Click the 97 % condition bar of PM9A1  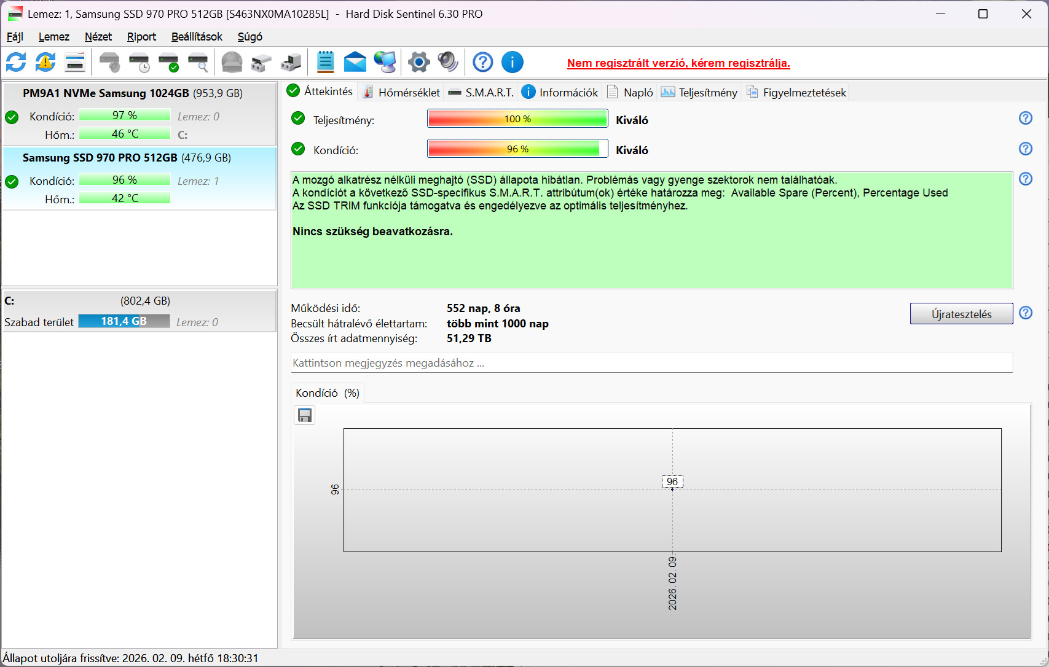125,115
